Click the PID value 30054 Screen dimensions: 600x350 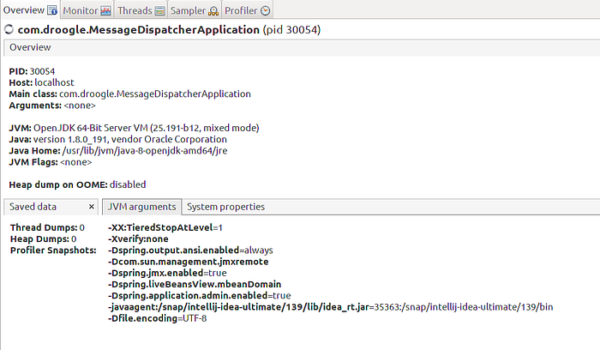(42, 71)
